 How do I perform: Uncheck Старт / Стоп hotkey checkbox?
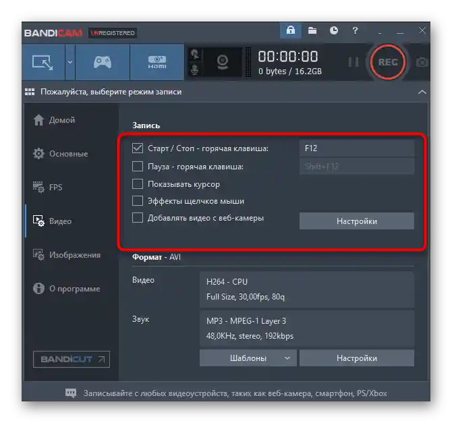(138, 148)
